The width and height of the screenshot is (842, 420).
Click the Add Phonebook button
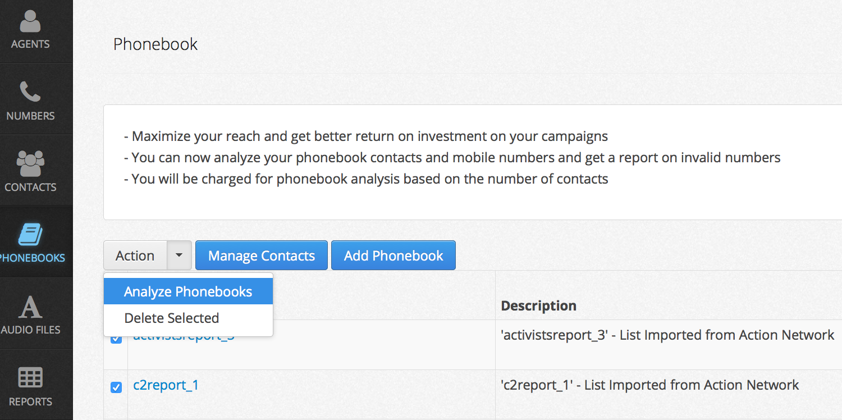[x=393, y=255]
